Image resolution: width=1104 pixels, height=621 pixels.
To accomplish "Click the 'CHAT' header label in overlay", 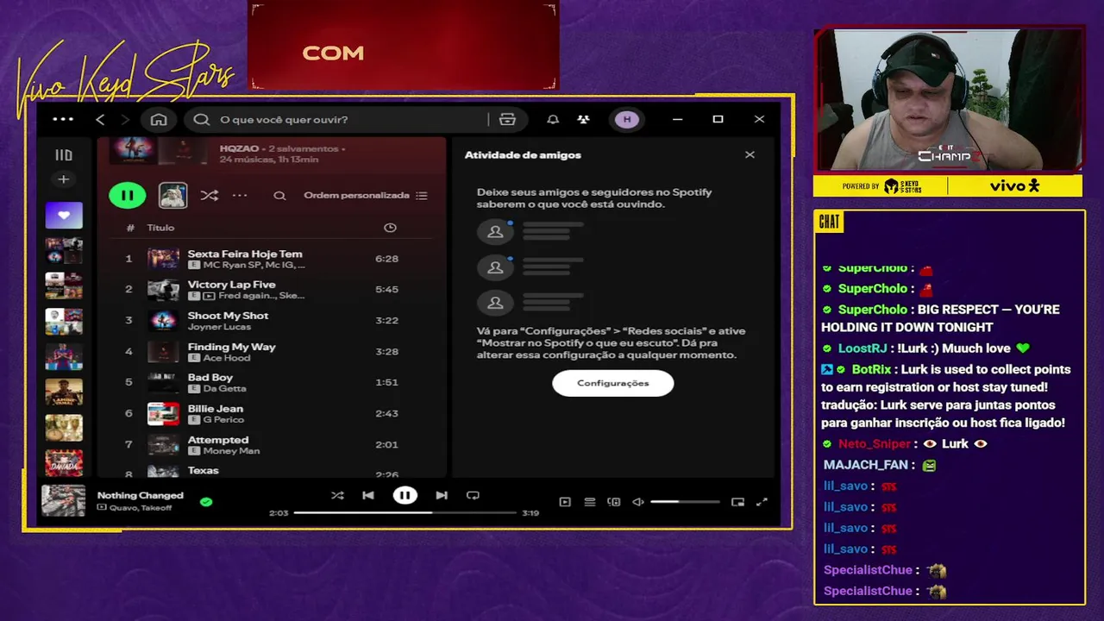I will tap(829, 222).
